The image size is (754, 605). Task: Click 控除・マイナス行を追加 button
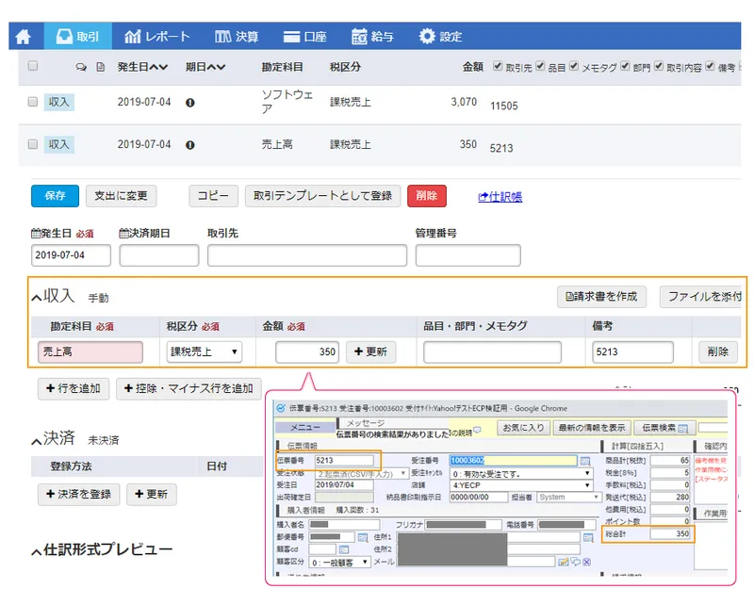click(188, 388)
